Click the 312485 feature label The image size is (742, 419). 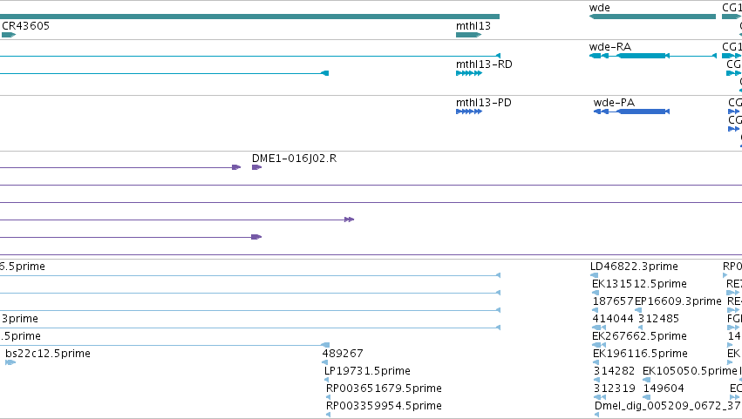pos(658,318)
